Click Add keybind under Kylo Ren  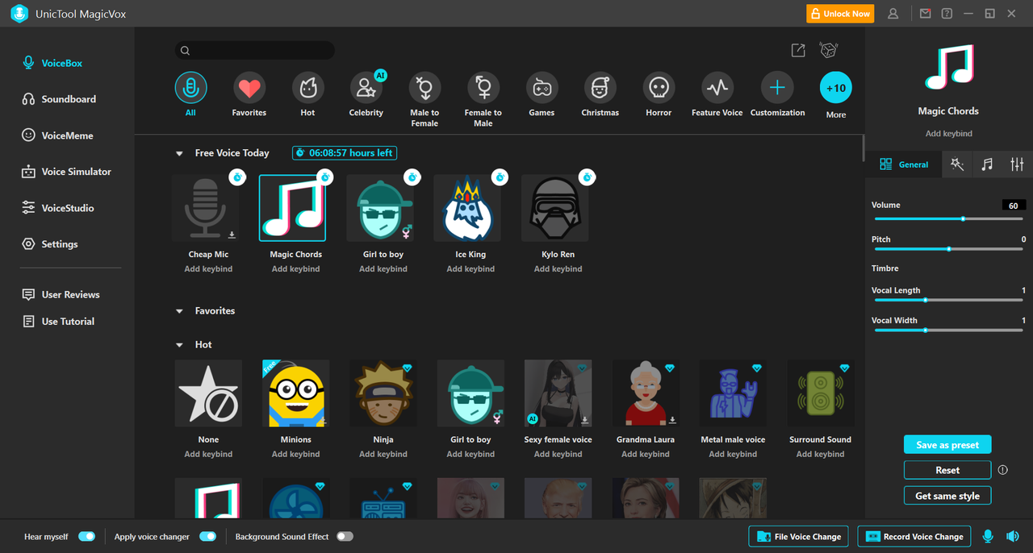(558, 269)
